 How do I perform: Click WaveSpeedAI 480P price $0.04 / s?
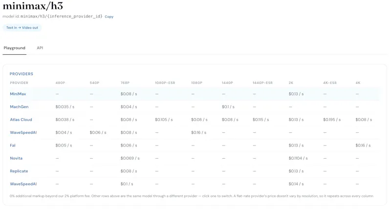(64, 132)
